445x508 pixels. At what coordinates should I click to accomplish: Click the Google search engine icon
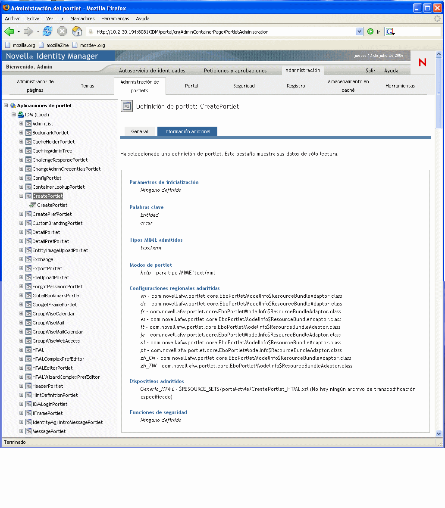click(x=389, y=31)
